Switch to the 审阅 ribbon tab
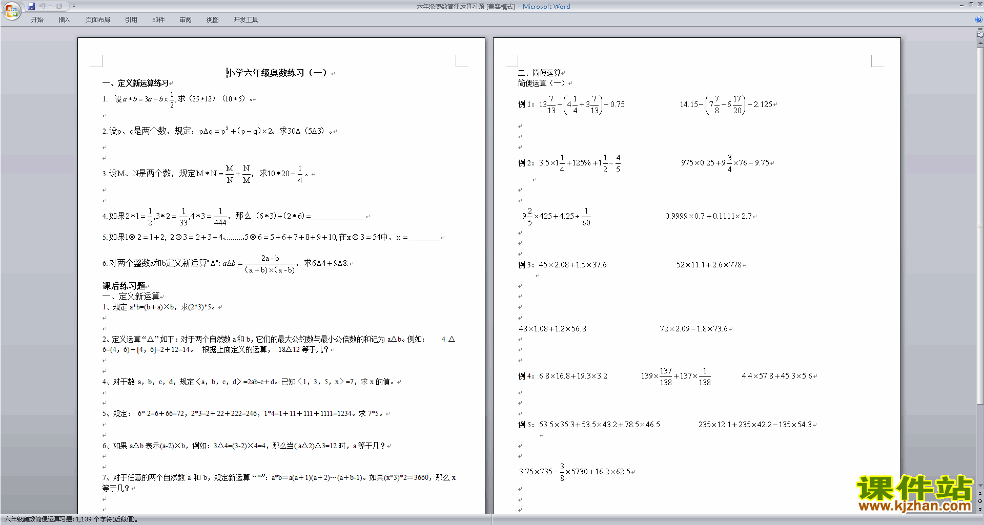This screenshot has height=525, width=984. 186,20
